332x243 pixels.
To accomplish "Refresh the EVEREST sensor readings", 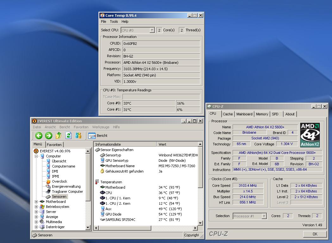I will tap(68, 136).
